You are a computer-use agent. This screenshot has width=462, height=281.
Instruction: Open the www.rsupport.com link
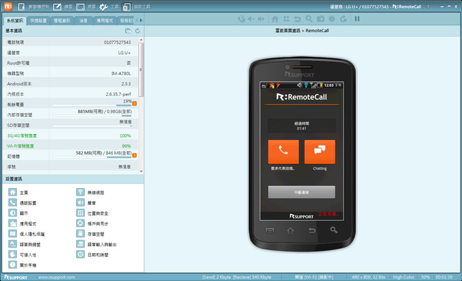tap(57, 277)
